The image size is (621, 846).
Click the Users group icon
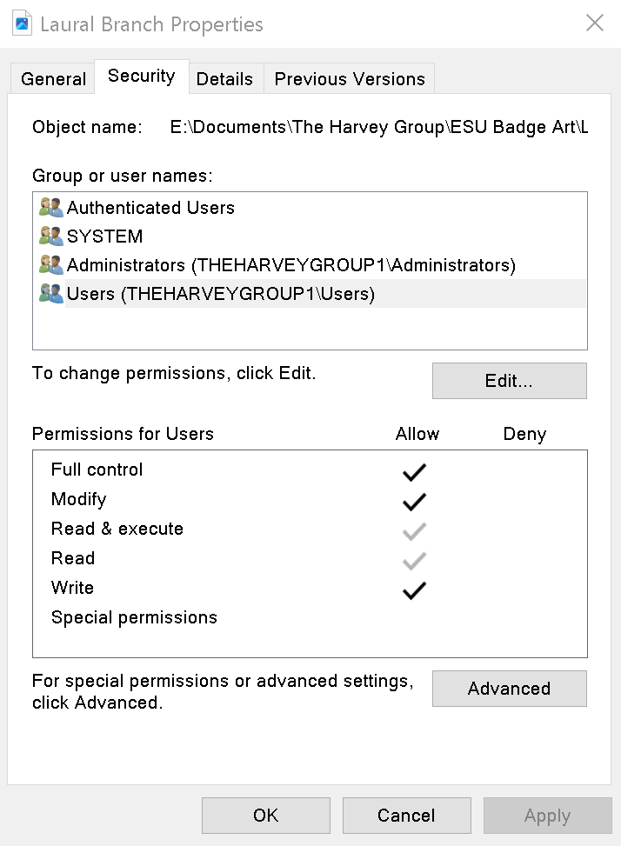[50, 293]
